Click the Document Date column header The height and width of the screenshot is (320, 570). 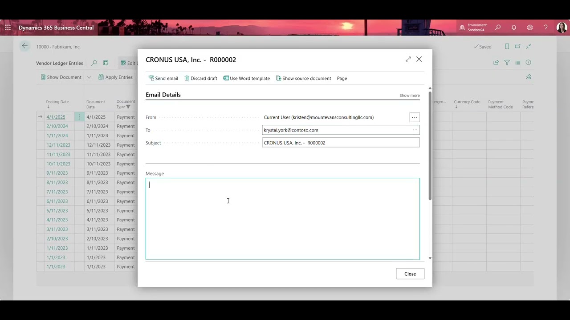[x=96, y=104]
